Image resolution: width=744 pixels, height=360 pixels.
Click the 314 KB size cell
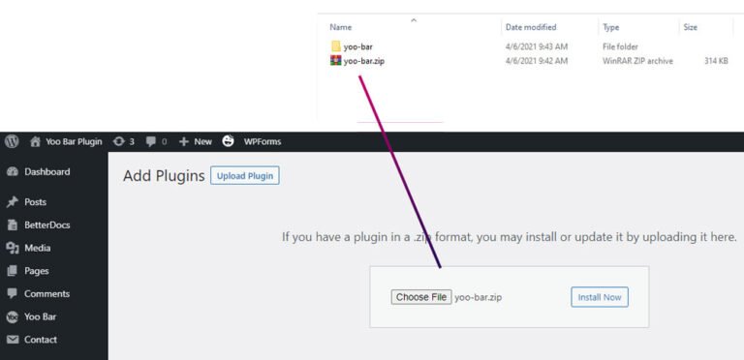click(716, 61)
